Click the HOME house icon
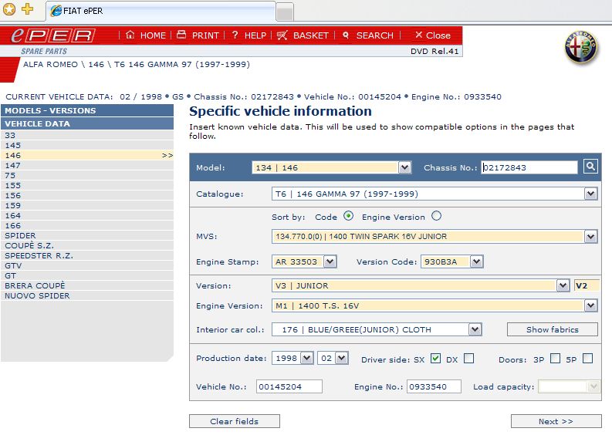The width and height of the screenshot is (612, 435). point(130,35)
